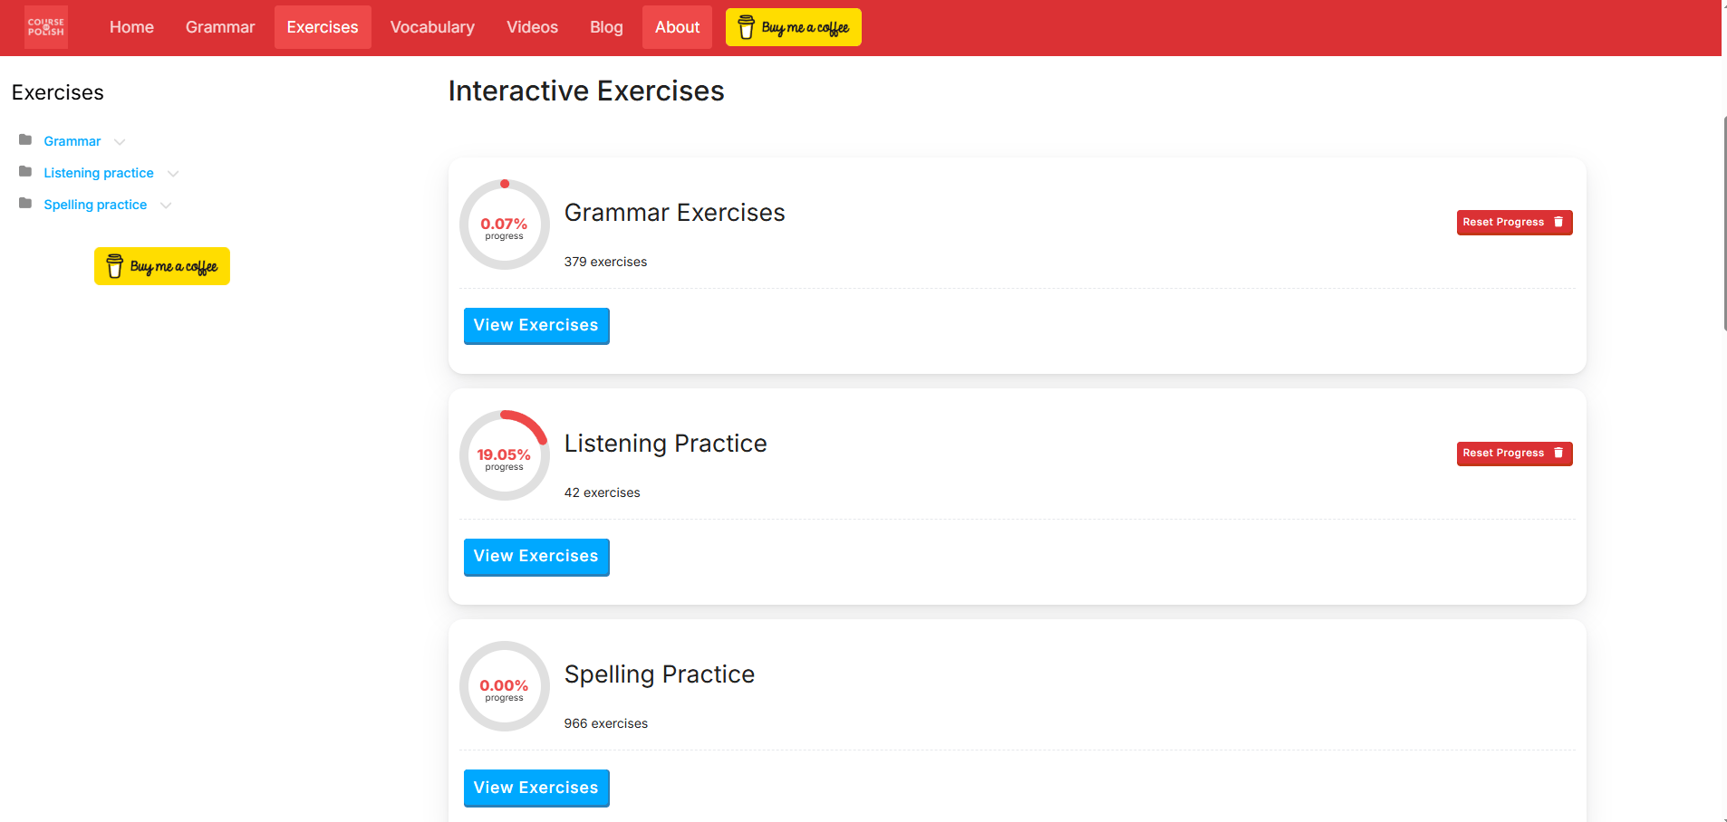The image size is (1727, 822).
Task: Click the 19.05% progress ring for Listening Practice
Action: click(504, 454)
